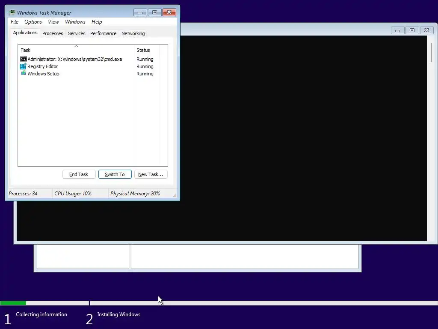Sort by the Status column header
This screenshot has width=438, height=329.
(x=147, y=50)
